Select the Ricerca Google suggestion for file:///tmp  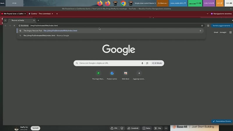(110, 36)
